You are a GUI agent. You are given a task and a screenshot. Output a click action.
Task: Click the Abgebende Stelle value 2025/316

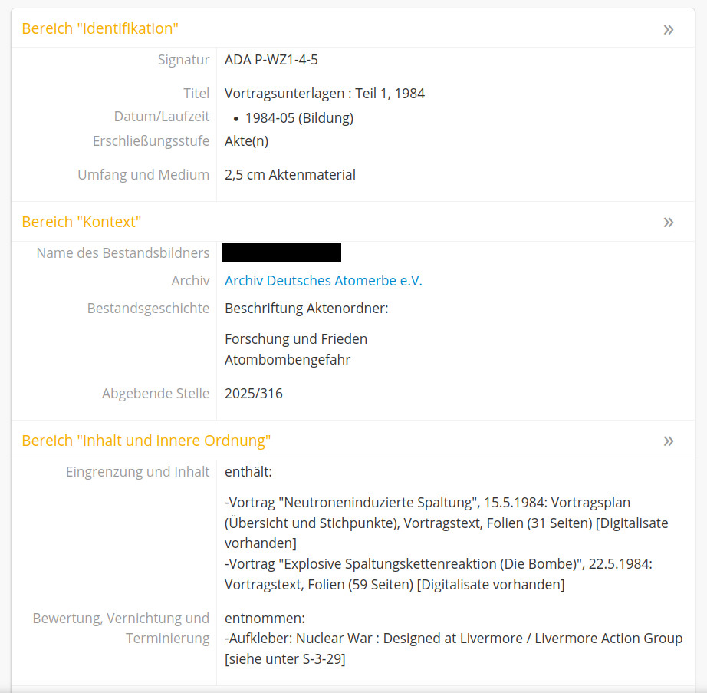click(x=253, y=394)
